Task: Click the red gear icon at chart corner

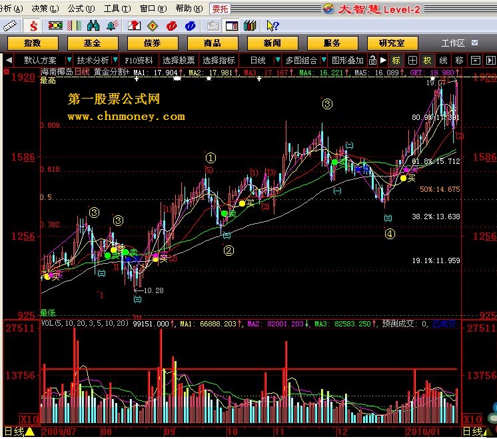Action: tap(7, 72)
